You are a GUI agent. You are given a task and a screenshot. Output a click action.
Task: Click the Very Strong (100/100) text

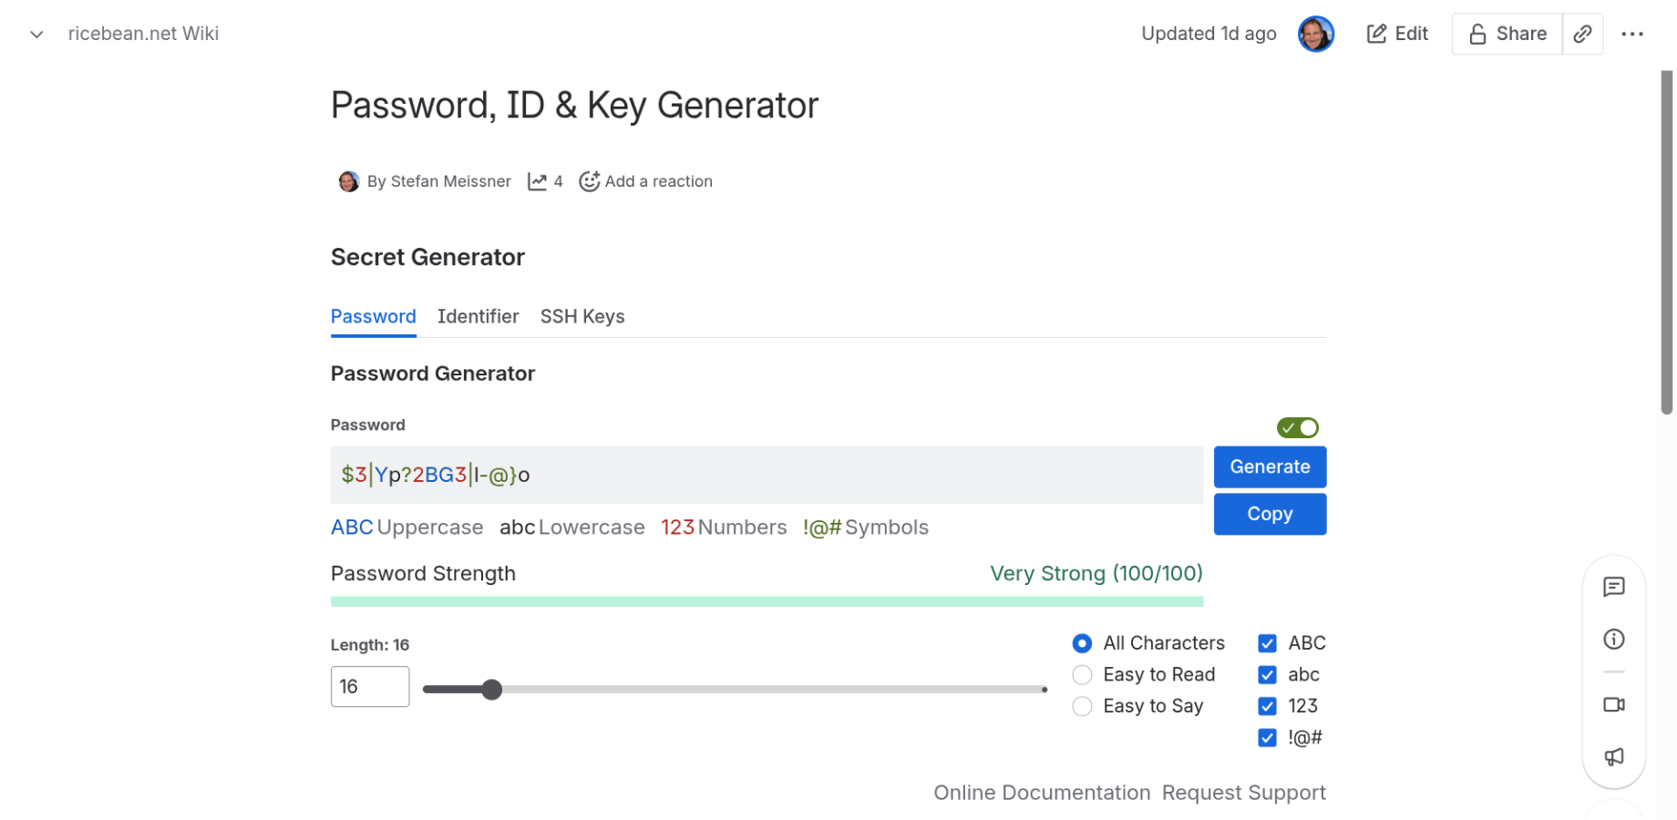click(1096, 573)
